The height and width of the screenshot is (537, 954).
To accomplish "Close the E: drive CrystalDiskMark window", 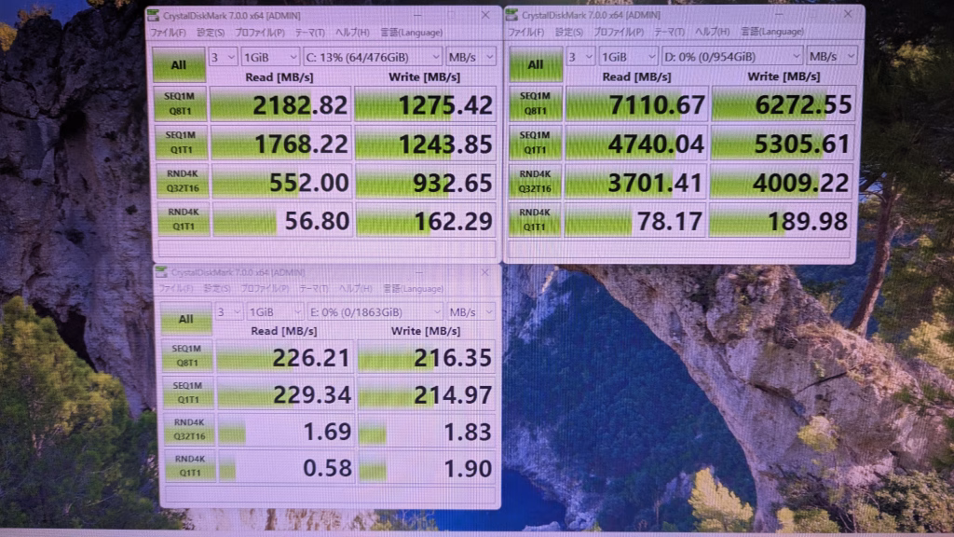I will pyautogui.click(x=483, y=273).
